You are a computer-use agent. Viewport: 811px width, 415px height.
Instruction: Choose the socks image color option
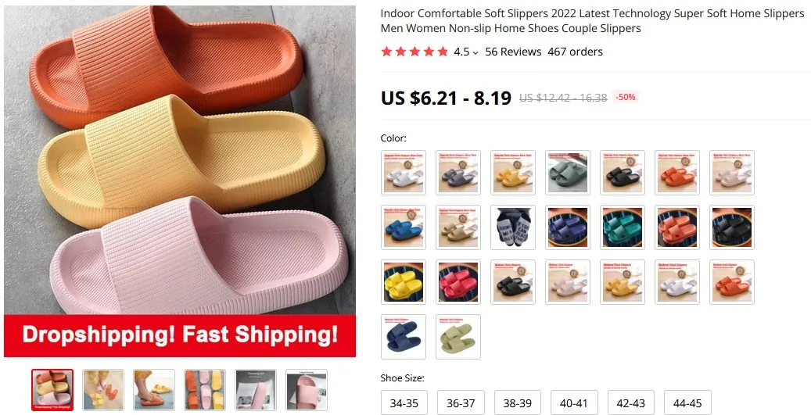[512, 227]
